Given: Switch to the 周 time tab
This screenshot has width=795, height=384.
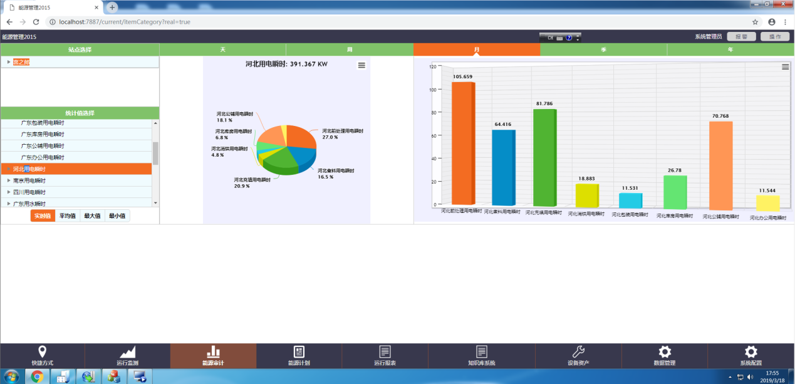Looking at the screenshot, I should pos(350,49).
